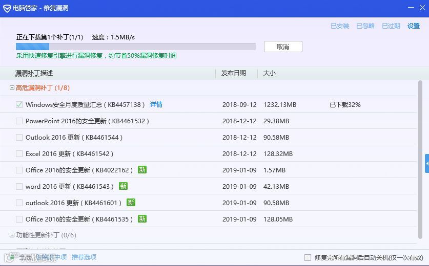Click the 电脑管家 shield logo icon

pyautogui.click(x=7, y=9)
